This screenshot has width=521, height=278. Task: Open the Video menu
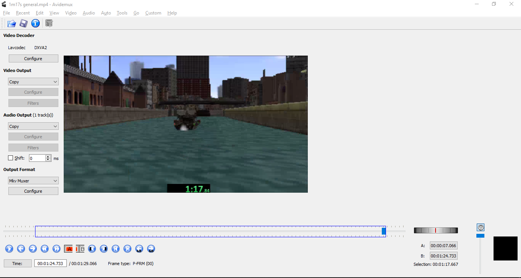click(x=71, y=13)
